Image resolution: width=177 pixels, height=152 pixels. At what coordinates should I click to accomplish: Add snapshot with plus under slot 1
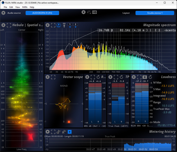coord(70,27)
